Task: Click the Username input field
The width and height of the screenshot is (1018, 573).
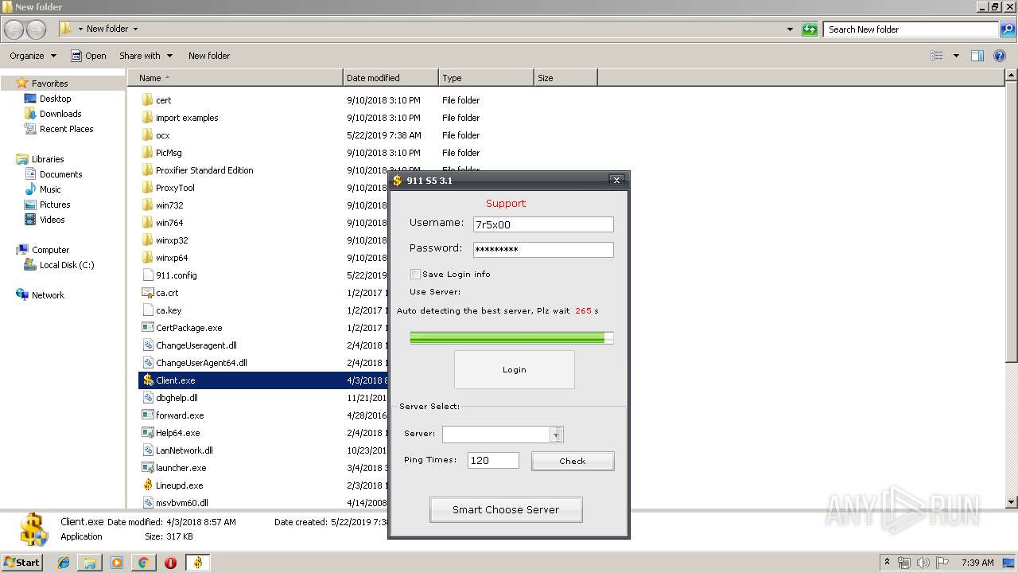Action: click(x=543, y=224)
